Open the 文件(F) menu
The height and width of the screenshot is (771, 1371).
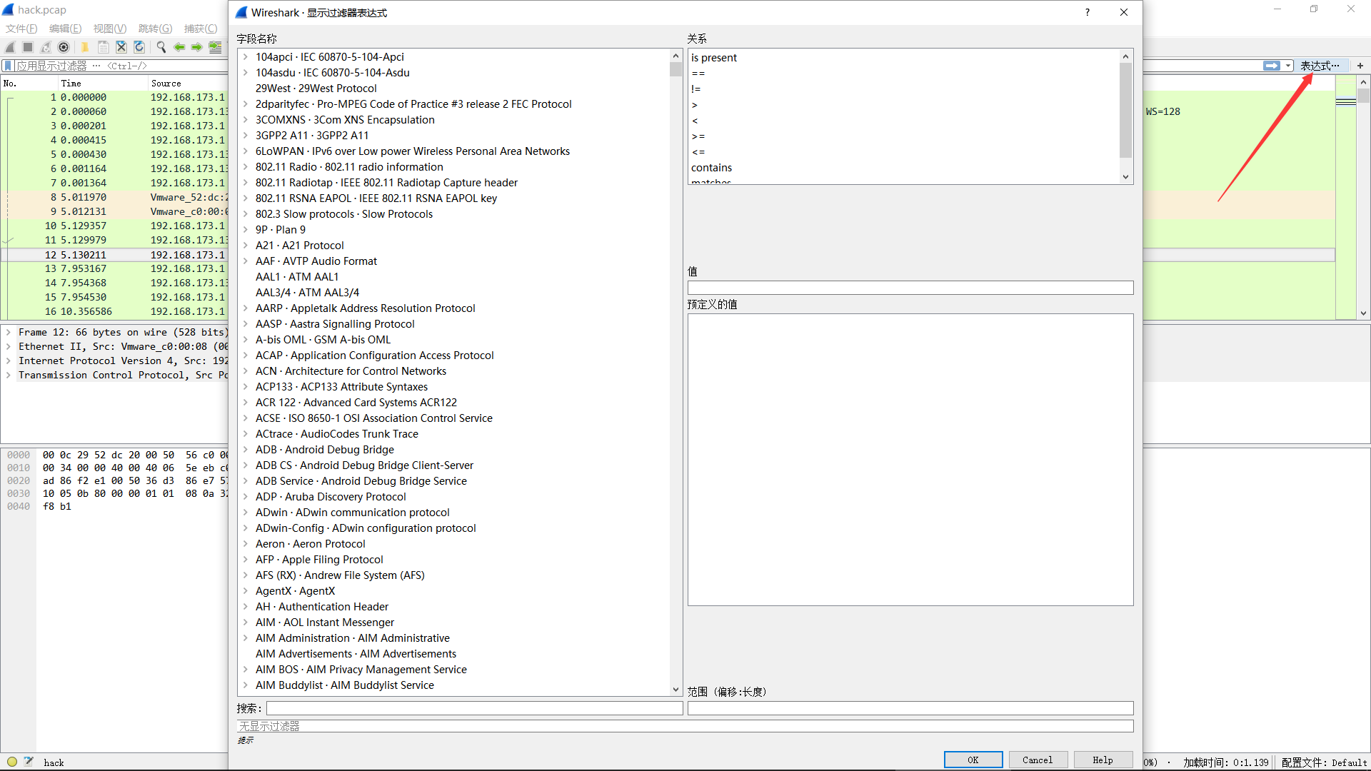click(20, 29)
